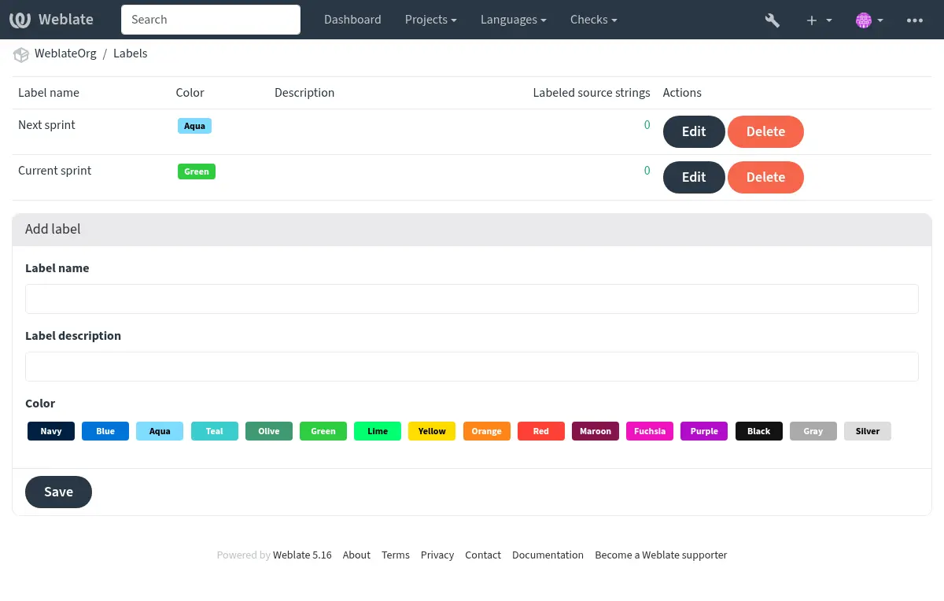Edit the Next sprint label
The width and height of the screenshot is (944, 601).
click(693, 131)
